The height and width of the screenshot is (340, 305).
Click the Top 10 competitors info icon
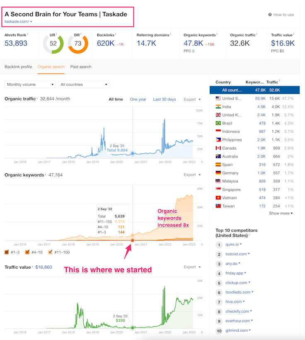click(249, 235)
